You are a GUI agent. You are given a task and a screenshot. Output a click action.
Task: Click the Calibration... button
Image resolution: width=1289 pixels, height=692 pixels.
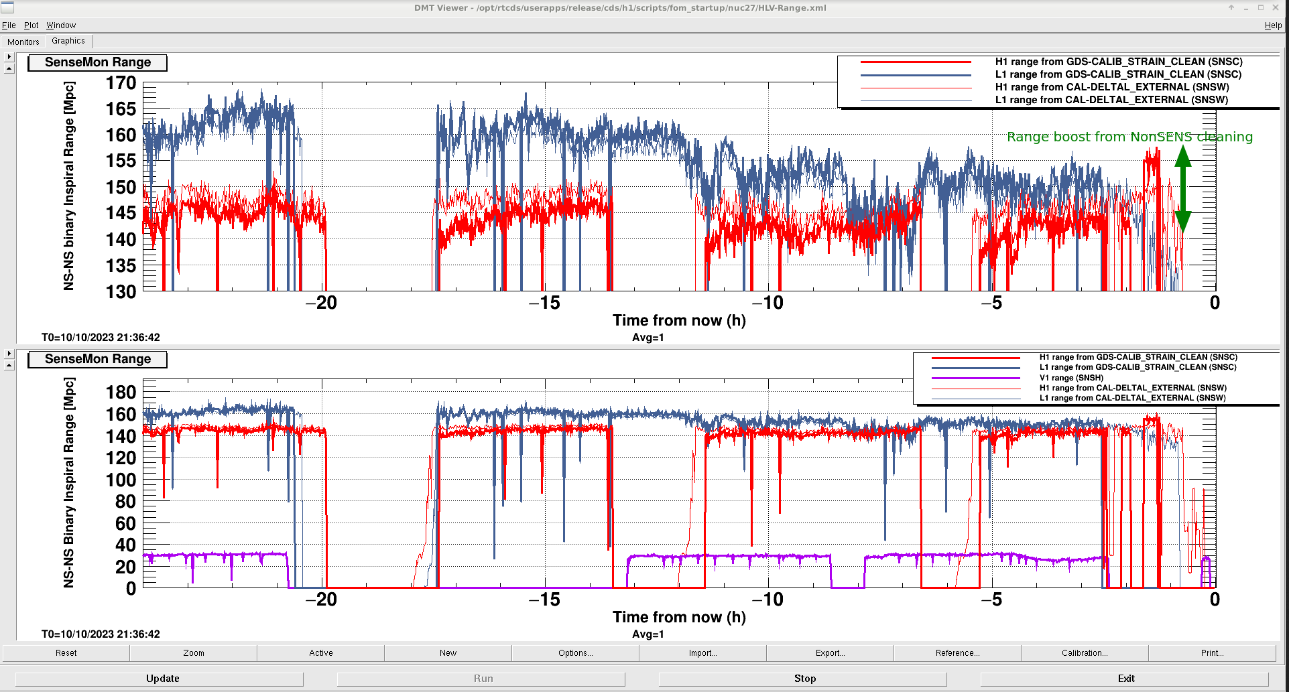click(1084, 652)
